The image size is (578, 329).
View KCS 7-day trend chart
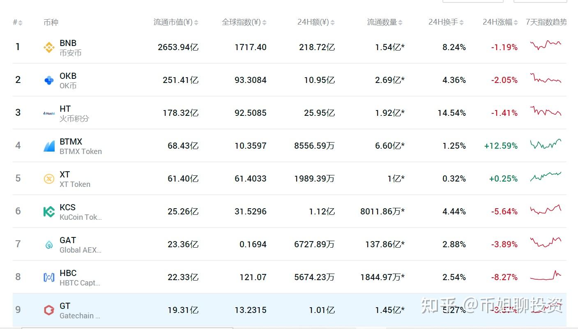tap(546, 209)
